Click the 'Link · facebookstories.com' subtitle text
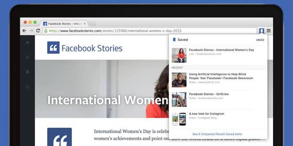This screenshot has height=146, width=293. tap(205, 54)
